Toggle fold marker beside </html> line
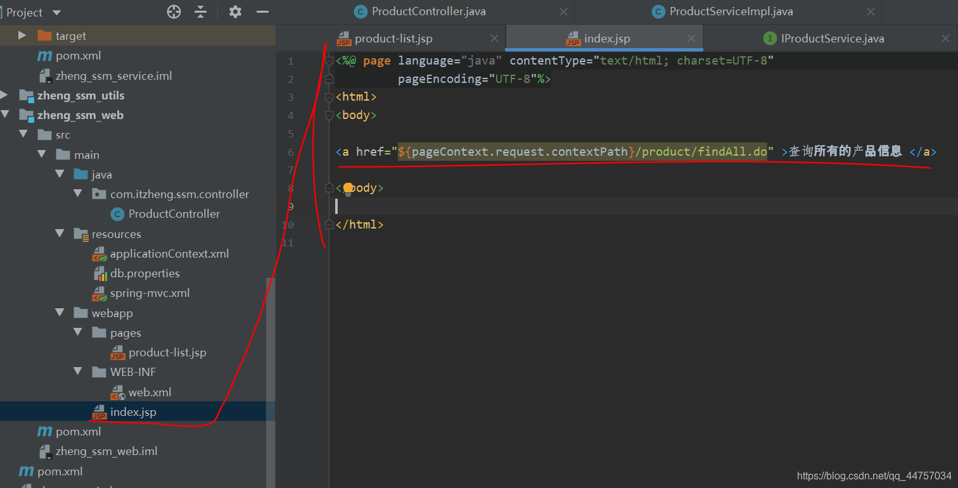The image size is (958, 488). pyautogui.click(x=329, y=224)
